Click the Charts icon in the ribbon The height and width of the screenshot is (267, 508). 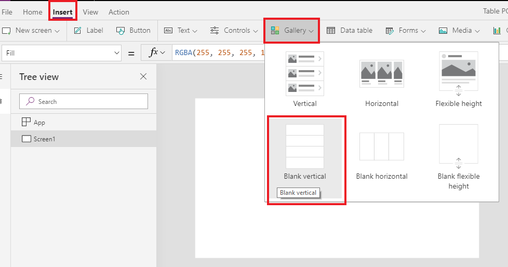[497, 31]
